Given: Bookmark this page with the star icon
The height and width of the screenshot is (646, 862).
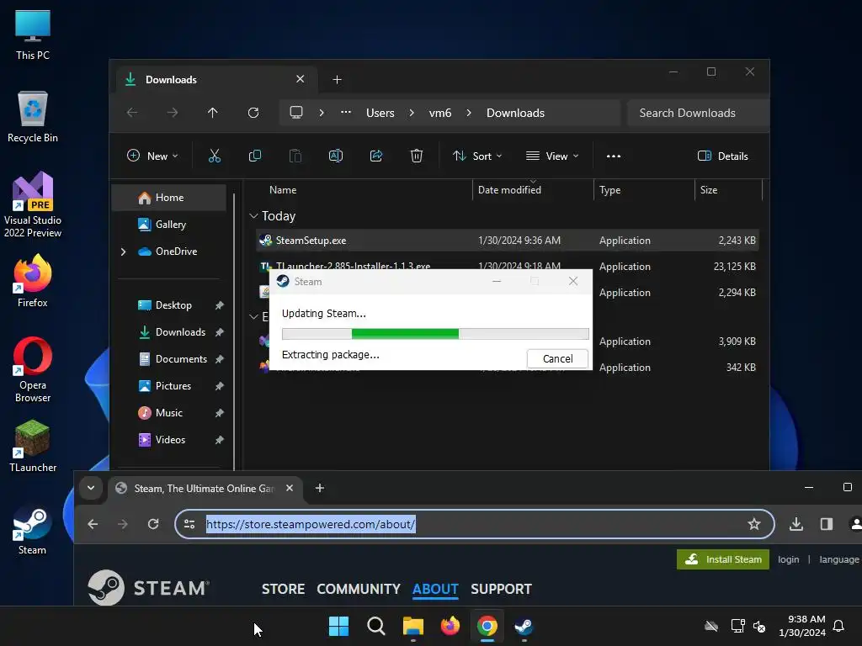Looking at the screenshot, I should click(x=754, y=524).
